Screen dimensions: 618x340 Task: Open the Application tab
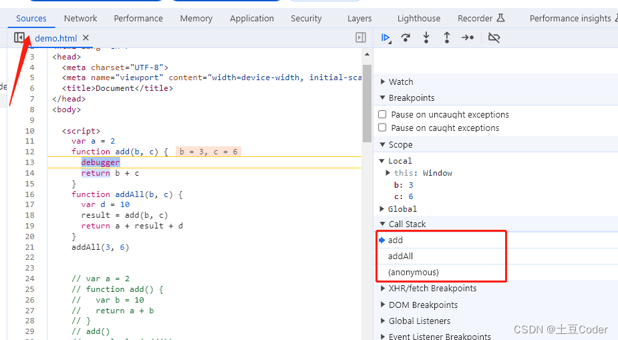pos(252,18)
